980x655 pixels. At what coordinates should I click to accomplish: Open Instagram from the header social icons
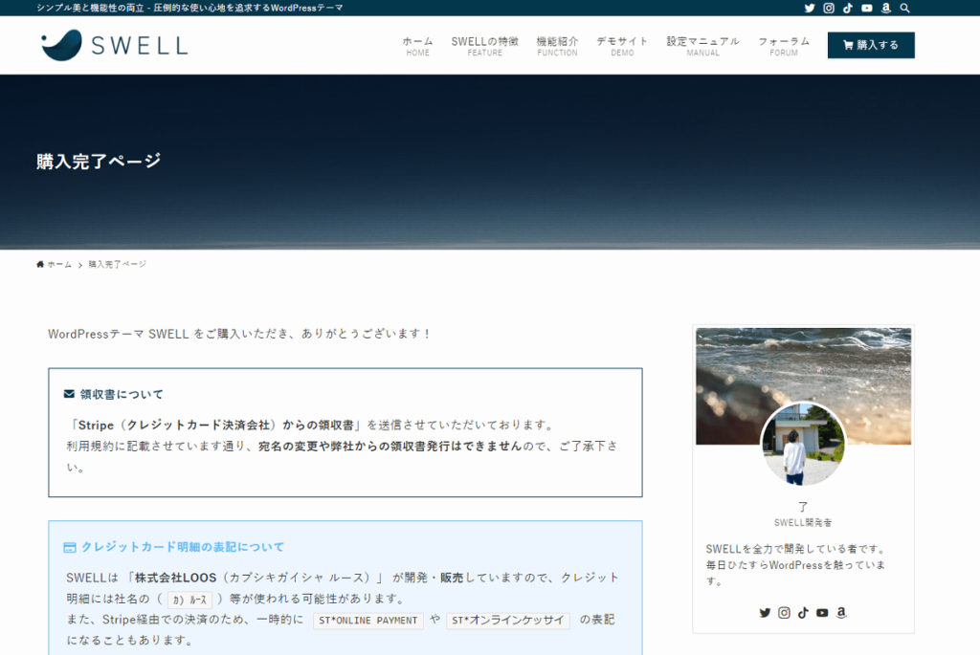[x=828, y=8]
